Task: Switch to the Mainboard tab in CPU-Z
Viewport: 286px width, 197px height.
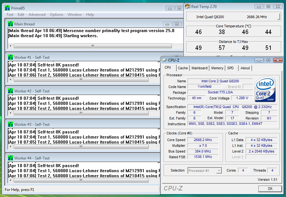Action: 200,68
